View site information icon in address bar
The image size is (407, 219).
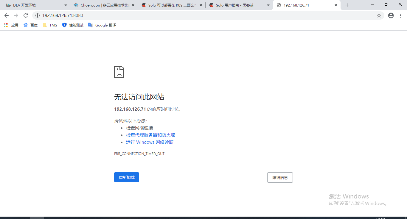click(38, 15)
